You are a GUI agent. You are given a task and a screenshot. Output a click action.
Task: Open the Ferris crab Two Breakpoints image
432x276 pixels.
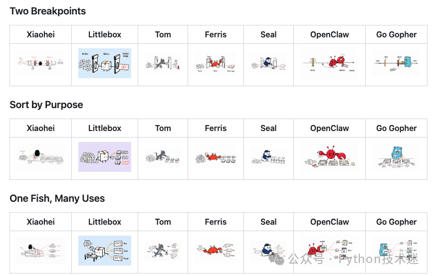[216, 63]
